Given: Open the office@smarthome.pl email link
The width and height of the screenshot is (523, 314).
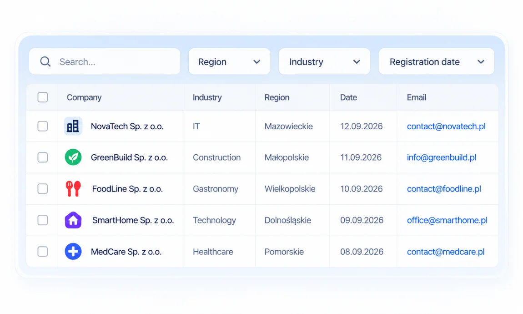Looking at the screenshot, I should (447, 220).
